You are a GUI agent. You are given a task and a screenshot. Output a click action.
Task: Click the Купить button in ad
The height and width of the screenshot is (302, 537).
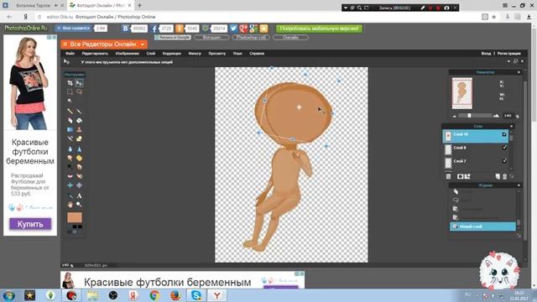(30, 224)
